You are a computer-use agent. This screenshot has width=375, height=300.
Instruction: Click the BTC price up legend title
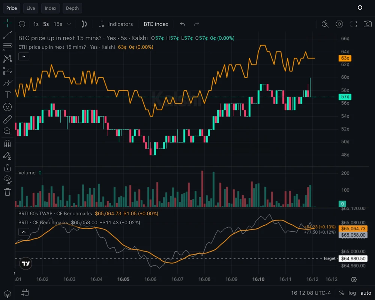83,38
